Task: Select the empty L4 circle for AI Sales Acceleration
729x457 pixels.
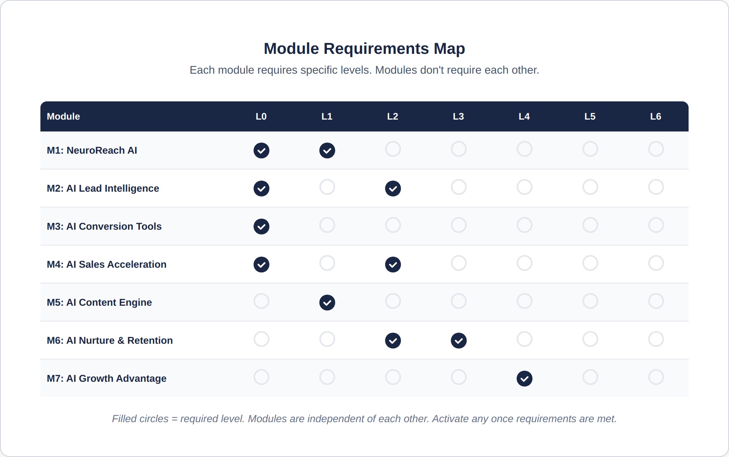Action: pyautogui.click(x=525, y=263)
